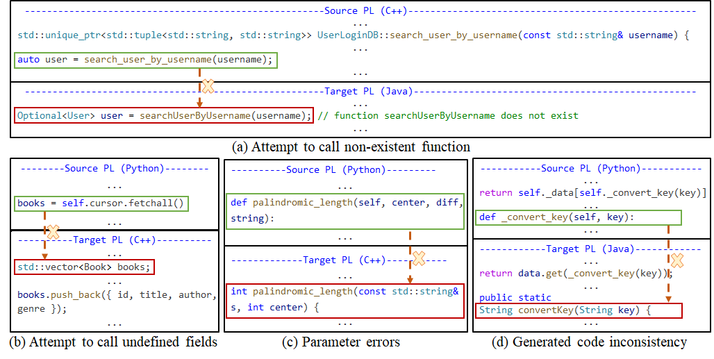Click the 'def _convert_key(self, key):' line

(x=579, y=217)
